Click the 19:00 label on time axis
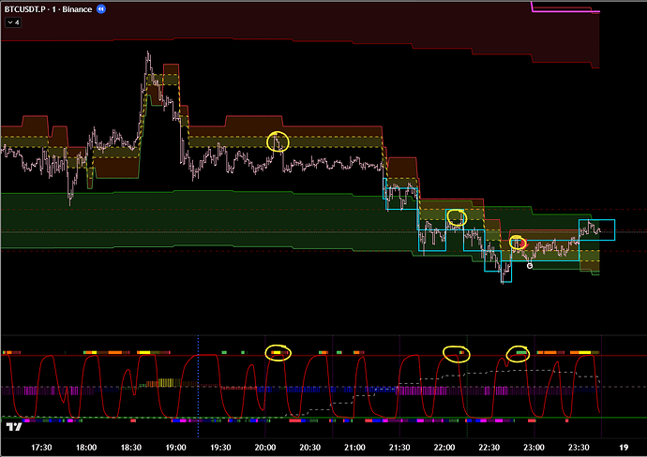This screenshot has height=457, width=647. pyautogui.click(x=175, y=448)
